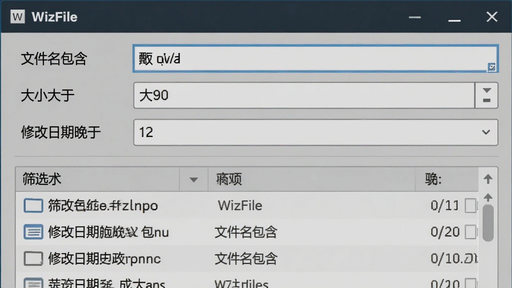Viewport: 512px width, 288px height.
Task: Focus the 文件名包含 search input field
Action: [x=315, y=58]
